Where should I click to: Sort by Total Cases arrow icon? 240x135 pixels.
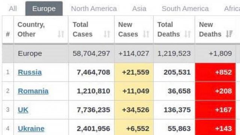(107, 34)
